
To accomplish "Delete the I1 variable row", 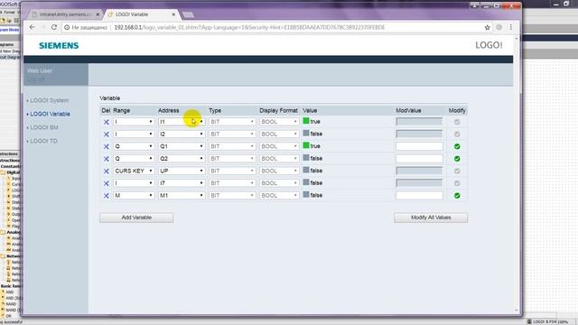I will pyautogui.click(x=107, y=122).
